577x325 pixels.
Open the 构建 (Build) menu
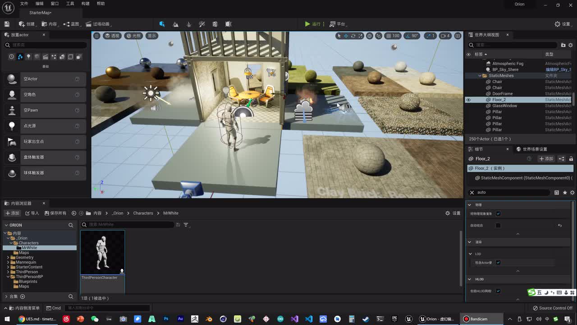click(85, 4)
